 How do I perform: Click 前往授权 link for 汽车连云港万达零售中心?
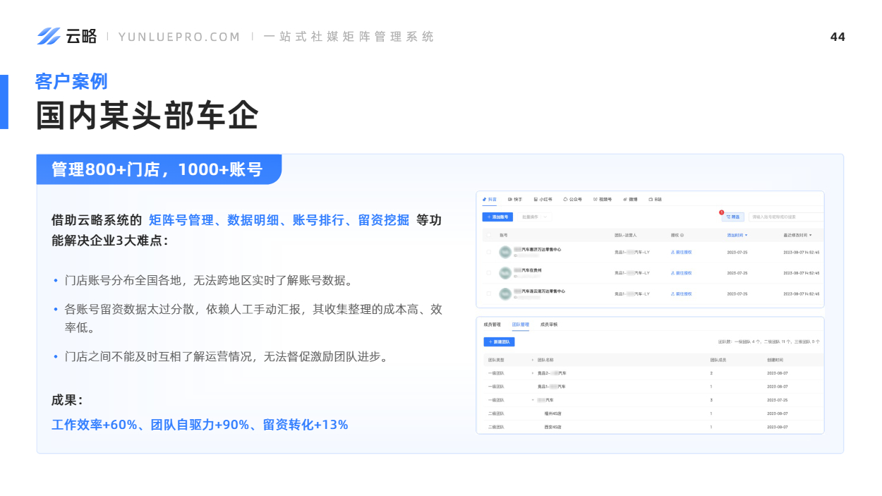click(681, 294)
